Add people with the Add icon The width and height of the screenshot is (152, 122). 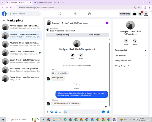pyautogui.click(x=73, y=55)
